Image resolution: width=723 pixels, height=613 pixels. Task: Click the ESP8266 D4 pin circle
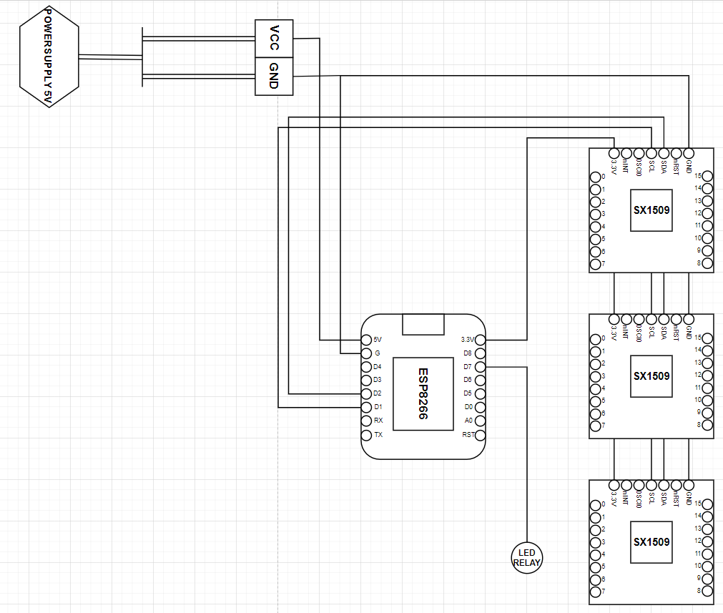tap(366, 367)
